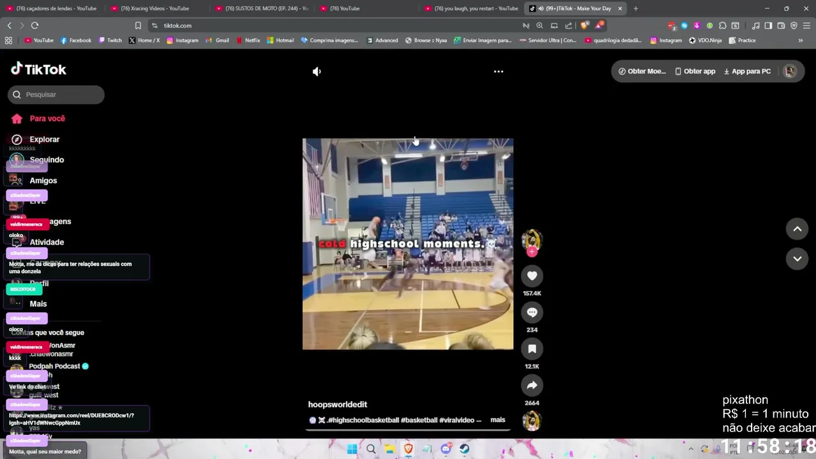Switch to 'Xracing Videos' YouTube tab
The image size is (816, 459).
(x=156, y=8)
